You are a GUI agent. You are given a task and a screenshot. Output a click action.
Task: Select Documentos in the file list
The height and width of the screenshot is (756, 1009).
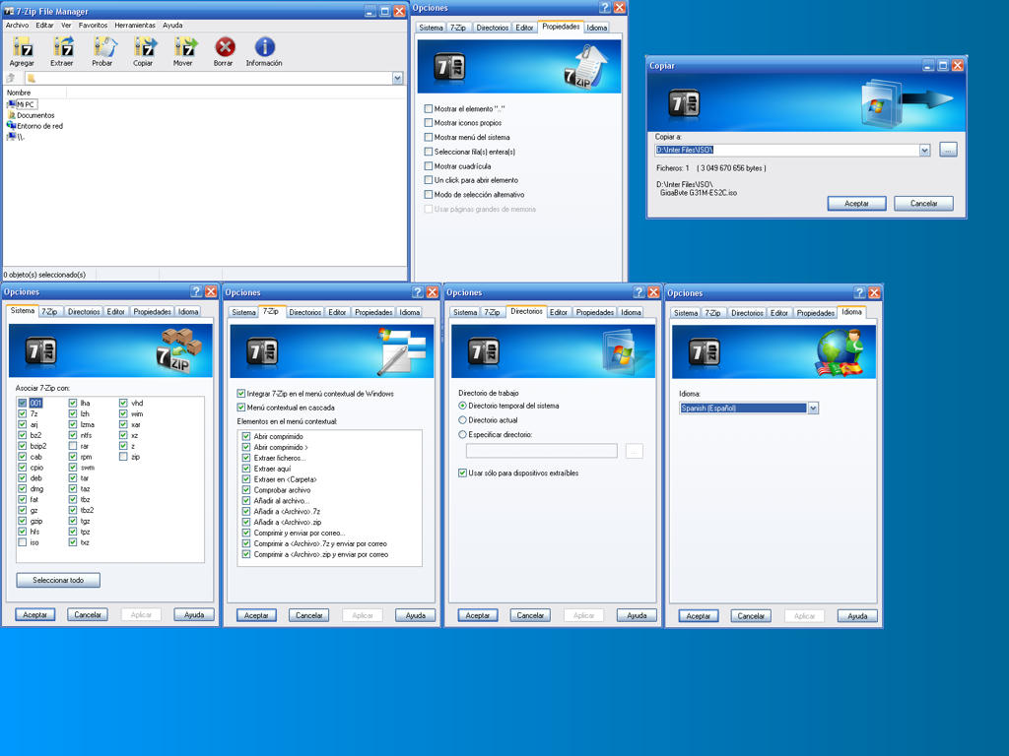[31, 115]
